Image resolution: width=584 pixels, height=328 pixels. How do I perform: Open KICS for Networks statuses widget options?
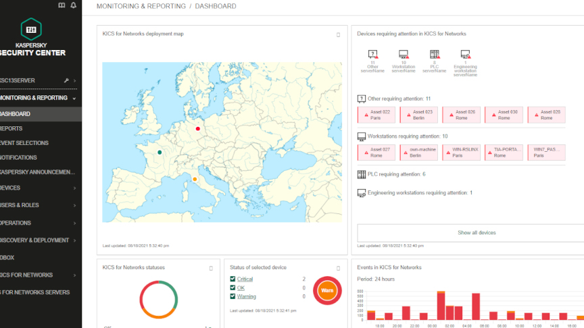(211, 268)
